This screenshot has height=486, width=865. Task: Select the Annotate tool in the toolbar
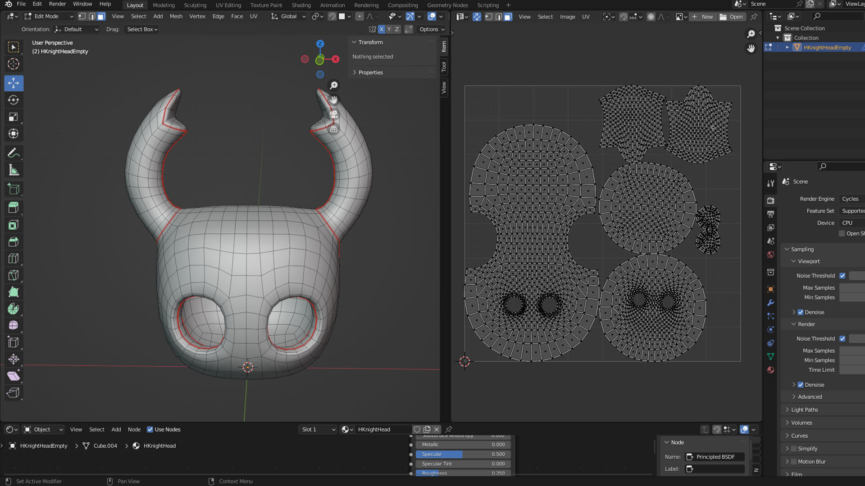coord(14,153)
